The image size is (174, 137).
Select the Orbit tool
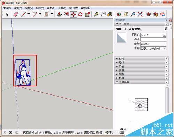119,14
